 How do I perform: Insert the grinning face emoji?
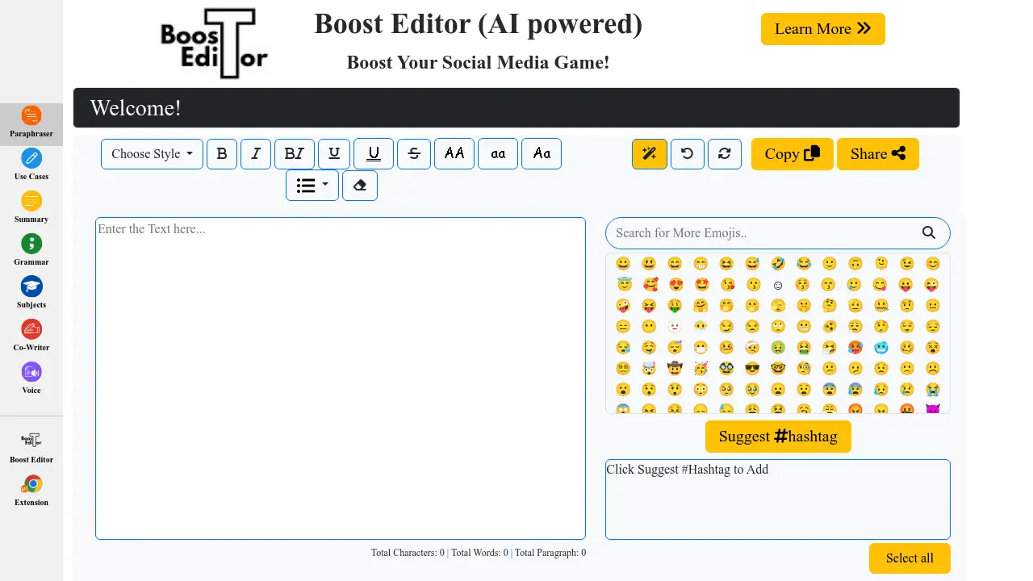(x=623, y=264)
